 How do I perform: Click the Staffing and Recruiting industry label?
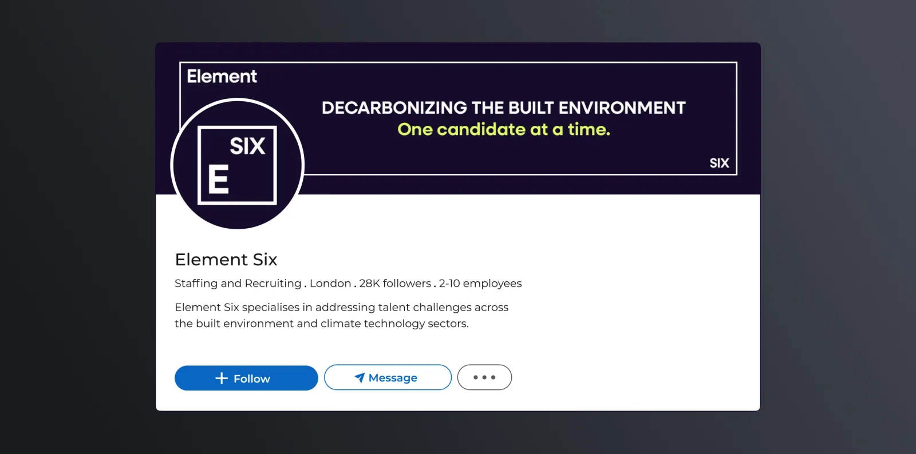pos(238,284)
